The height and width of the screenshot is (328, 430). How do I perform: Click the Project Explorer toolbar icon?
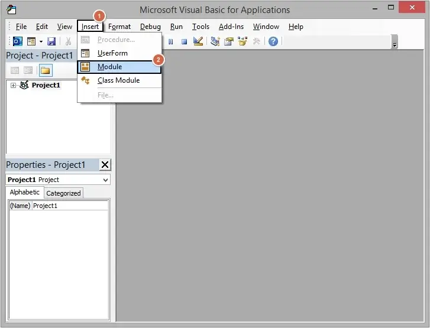[x=215, y=41]
